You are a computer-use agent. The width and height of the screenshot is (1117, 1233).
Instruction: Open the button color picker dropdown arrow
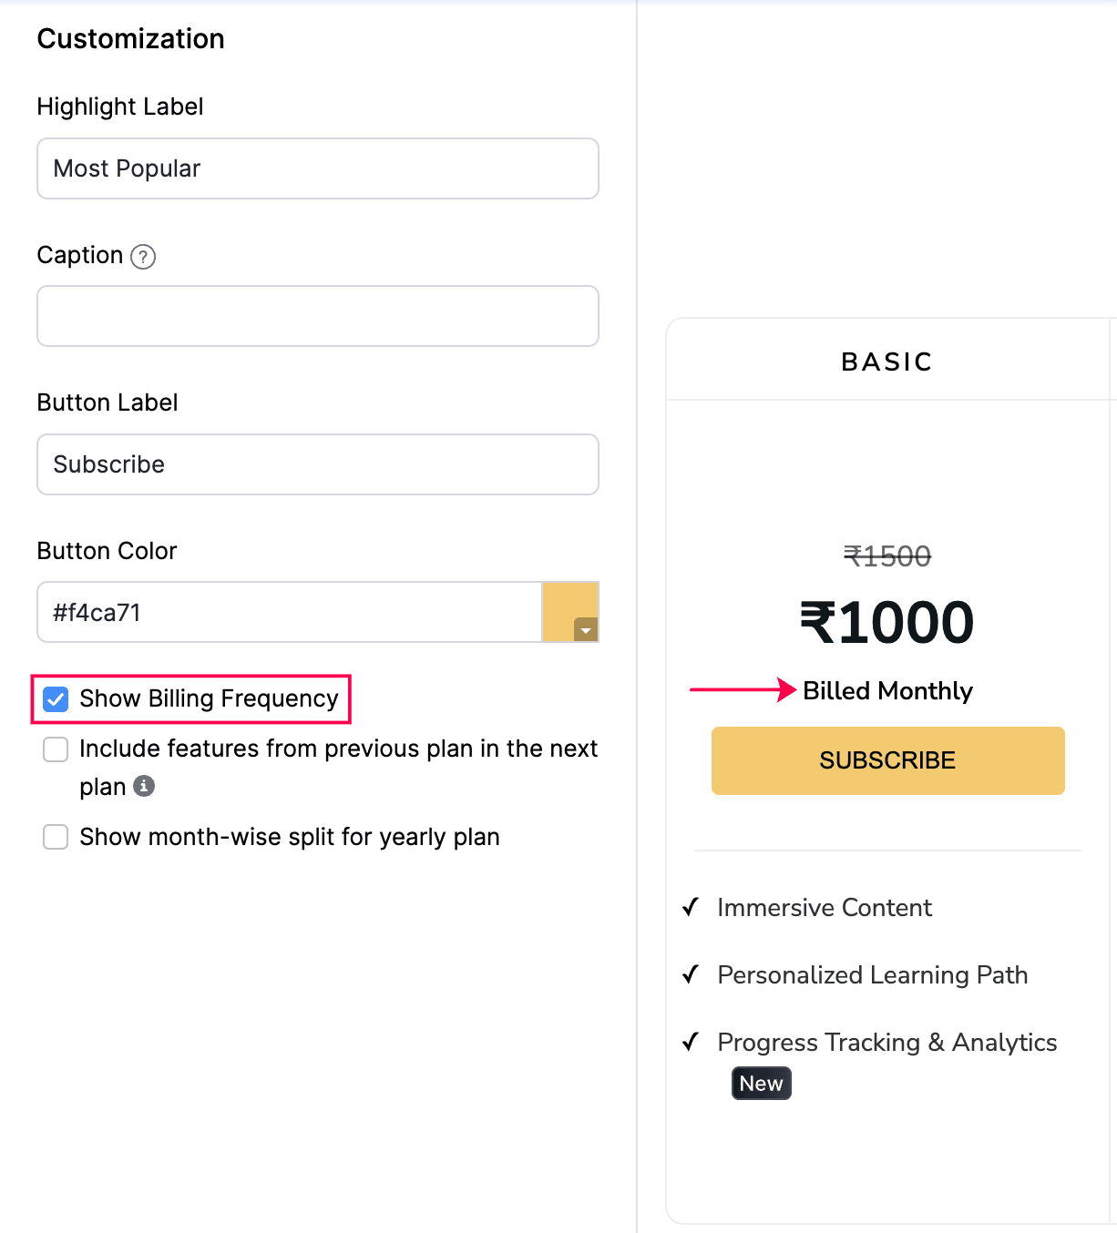586,629
